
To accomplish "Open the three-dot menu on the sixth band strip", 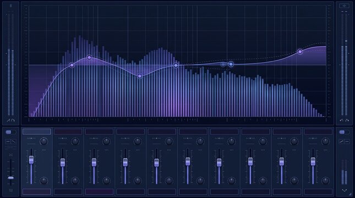I will (200, 150).
